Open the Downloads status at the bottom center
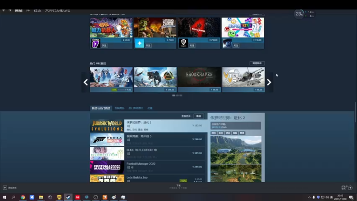This screenshot has height=201, width=357. 178,187
